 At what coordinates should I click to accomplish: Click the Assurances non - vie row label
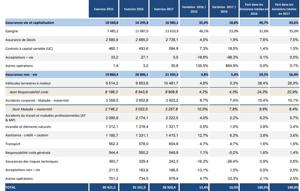click(x=20, y=74)
